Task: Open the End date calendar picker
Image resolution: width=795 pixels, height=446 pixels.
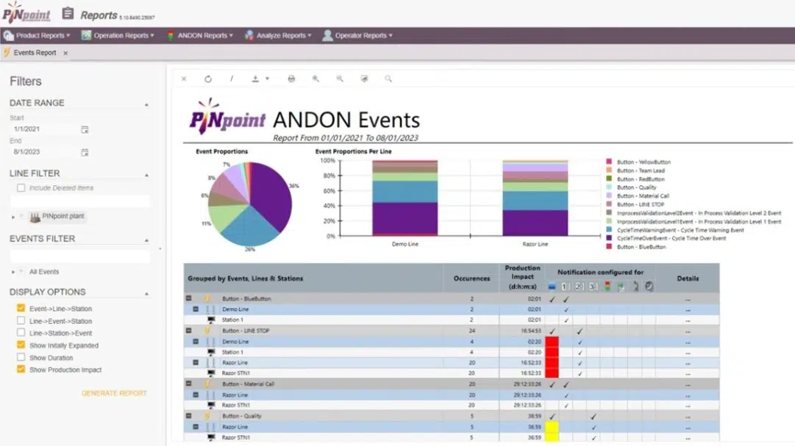Action: (x=85, y=152)
